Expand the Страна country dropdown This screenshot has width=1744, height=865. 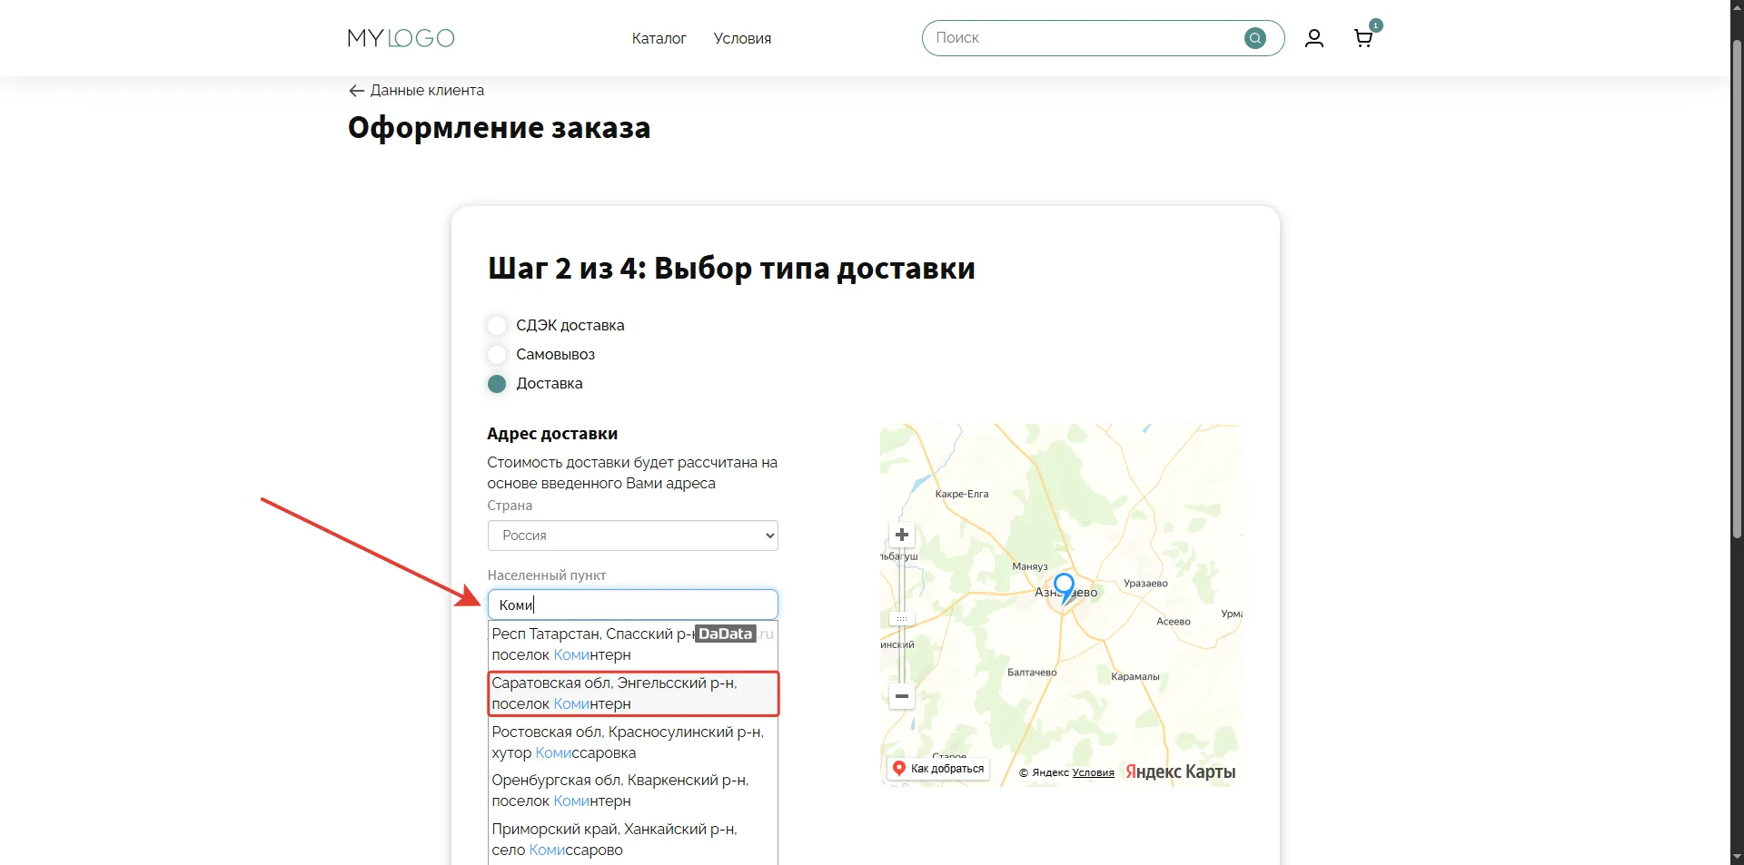coord(632,536)
